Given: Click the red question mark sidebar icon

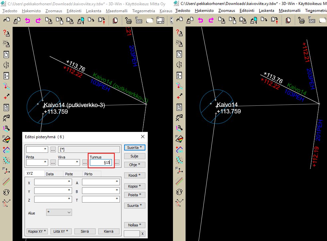Looking at the screenshot, I should point(6,33).
